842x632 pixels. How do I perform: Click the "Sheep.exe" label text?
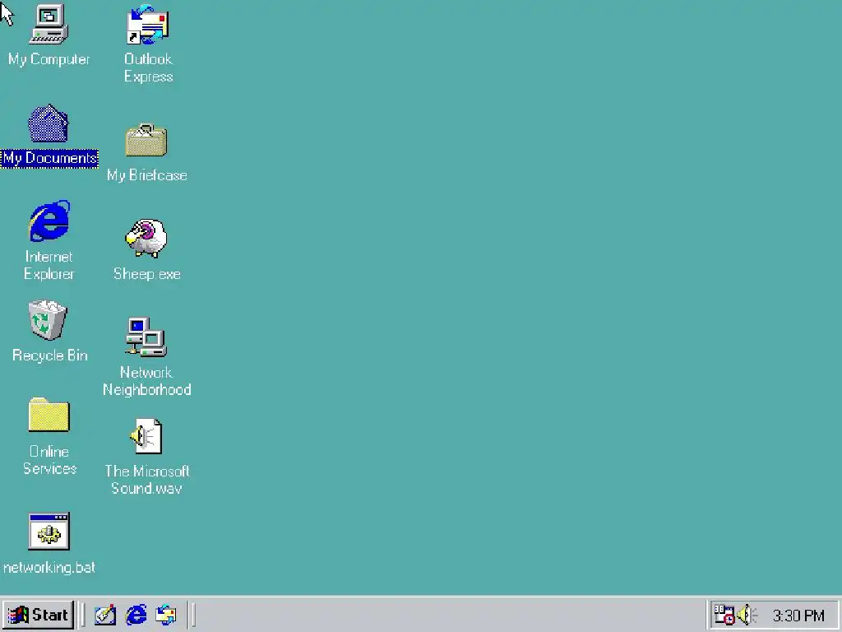pos(146,274)
